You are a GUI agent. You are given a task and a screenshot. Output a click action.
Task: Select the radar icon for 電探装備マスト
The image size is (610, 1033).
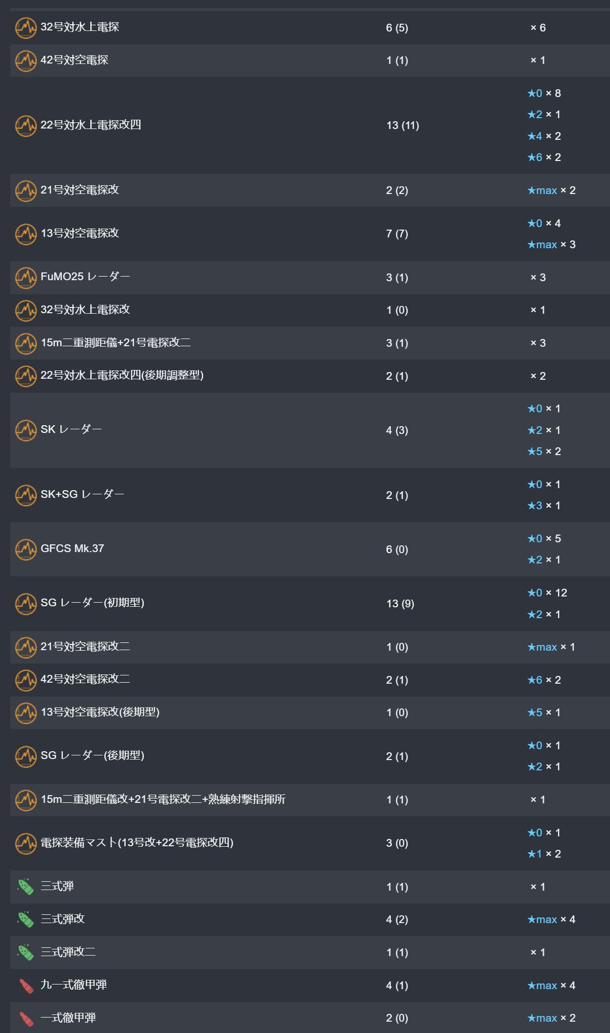25,843
